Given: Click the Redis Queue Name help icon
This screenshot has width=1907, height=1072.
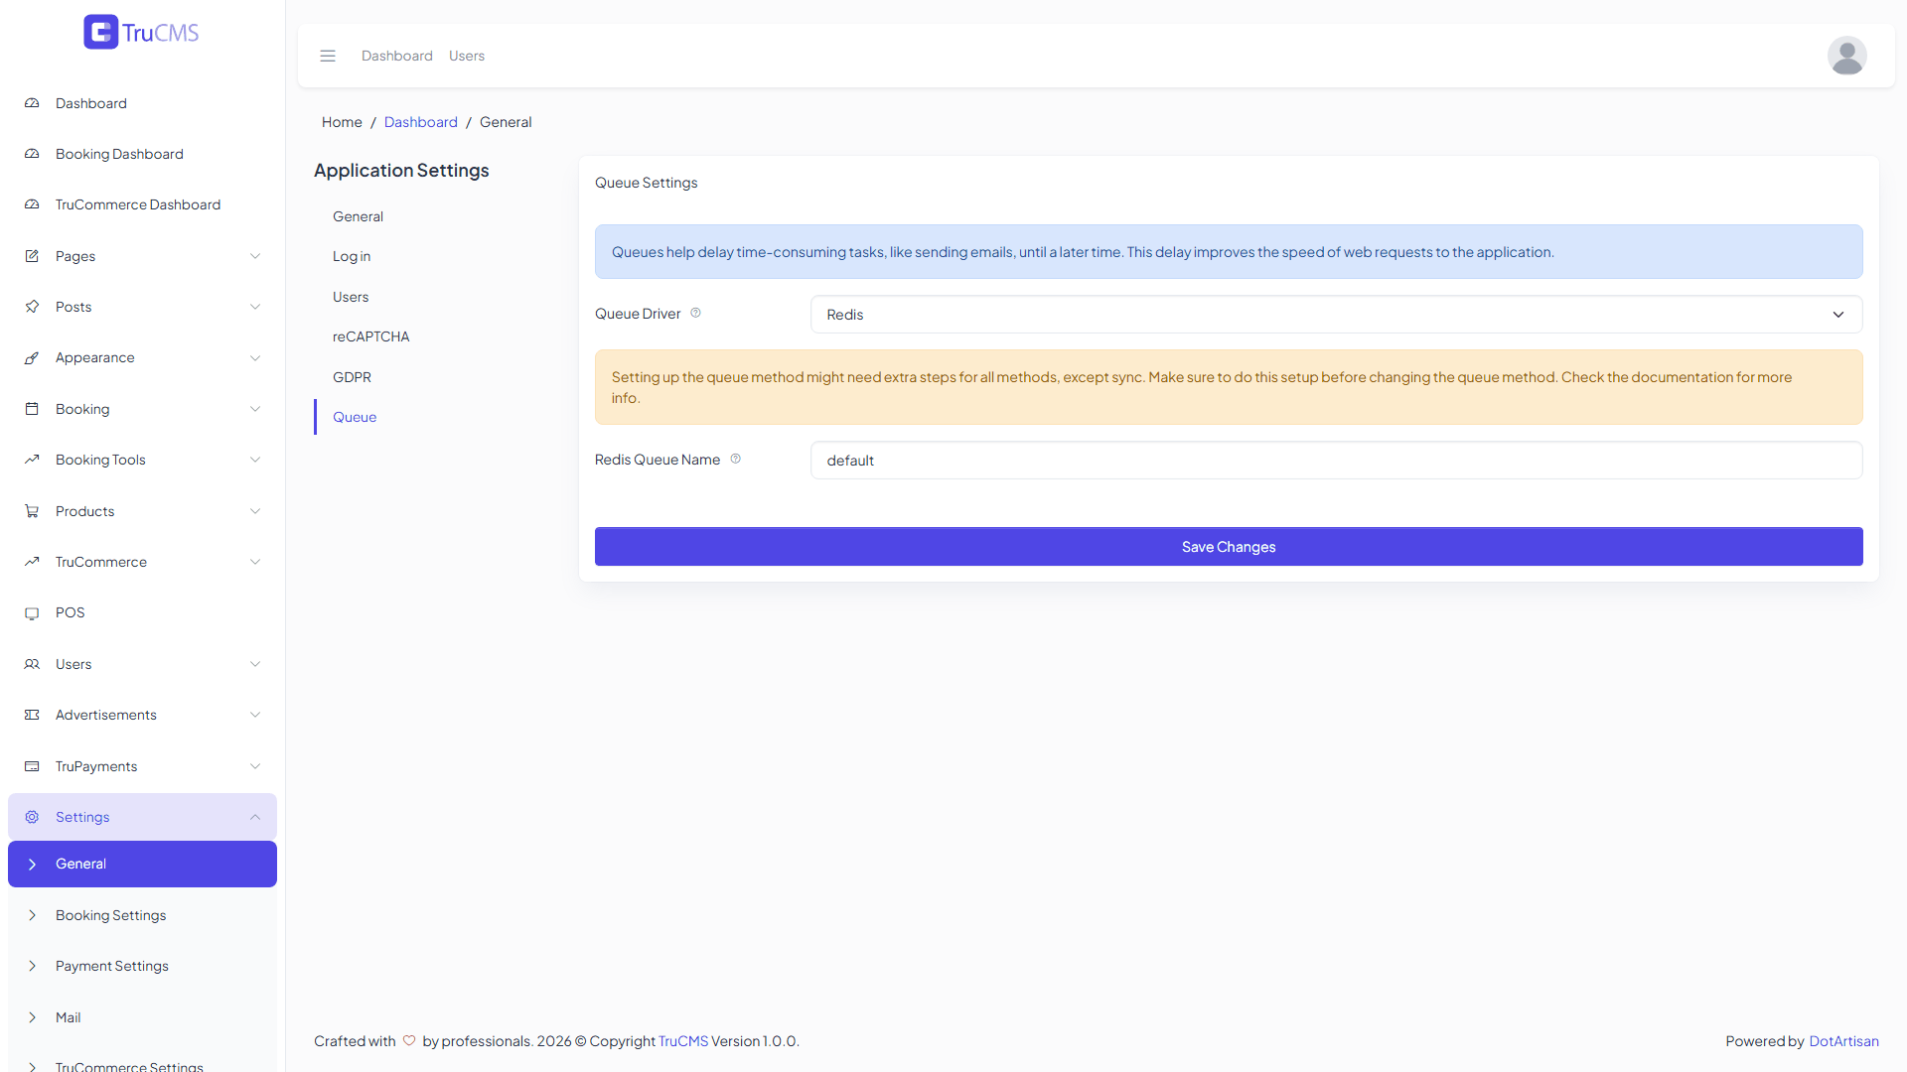Looking at the screenshot, I should [x=735, y=459].
